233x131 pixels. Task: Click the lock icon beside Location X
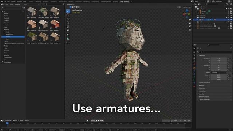point(228,59)
